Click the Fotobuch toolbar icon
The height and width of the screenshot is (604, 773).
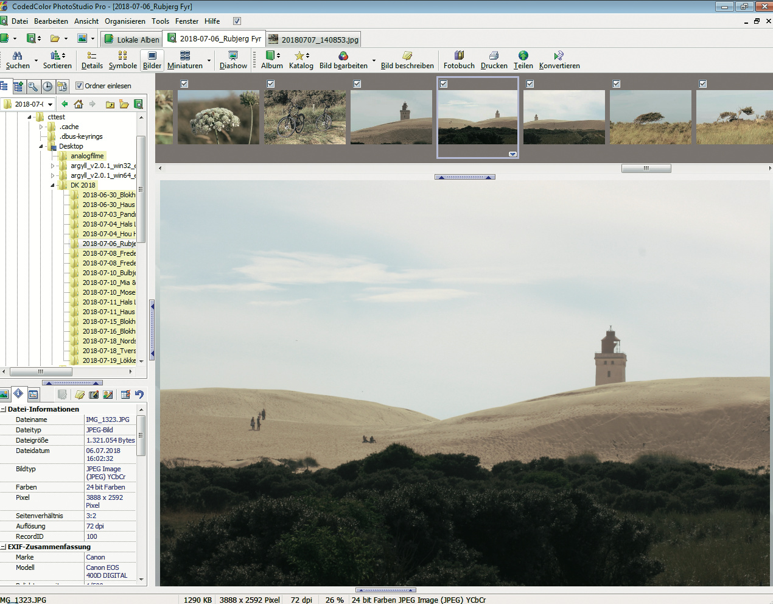[x=459, y=60]
